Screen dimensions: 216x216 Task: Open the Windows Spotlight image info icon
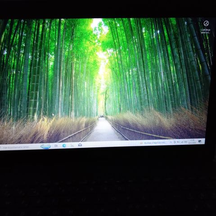coord(206,23)
